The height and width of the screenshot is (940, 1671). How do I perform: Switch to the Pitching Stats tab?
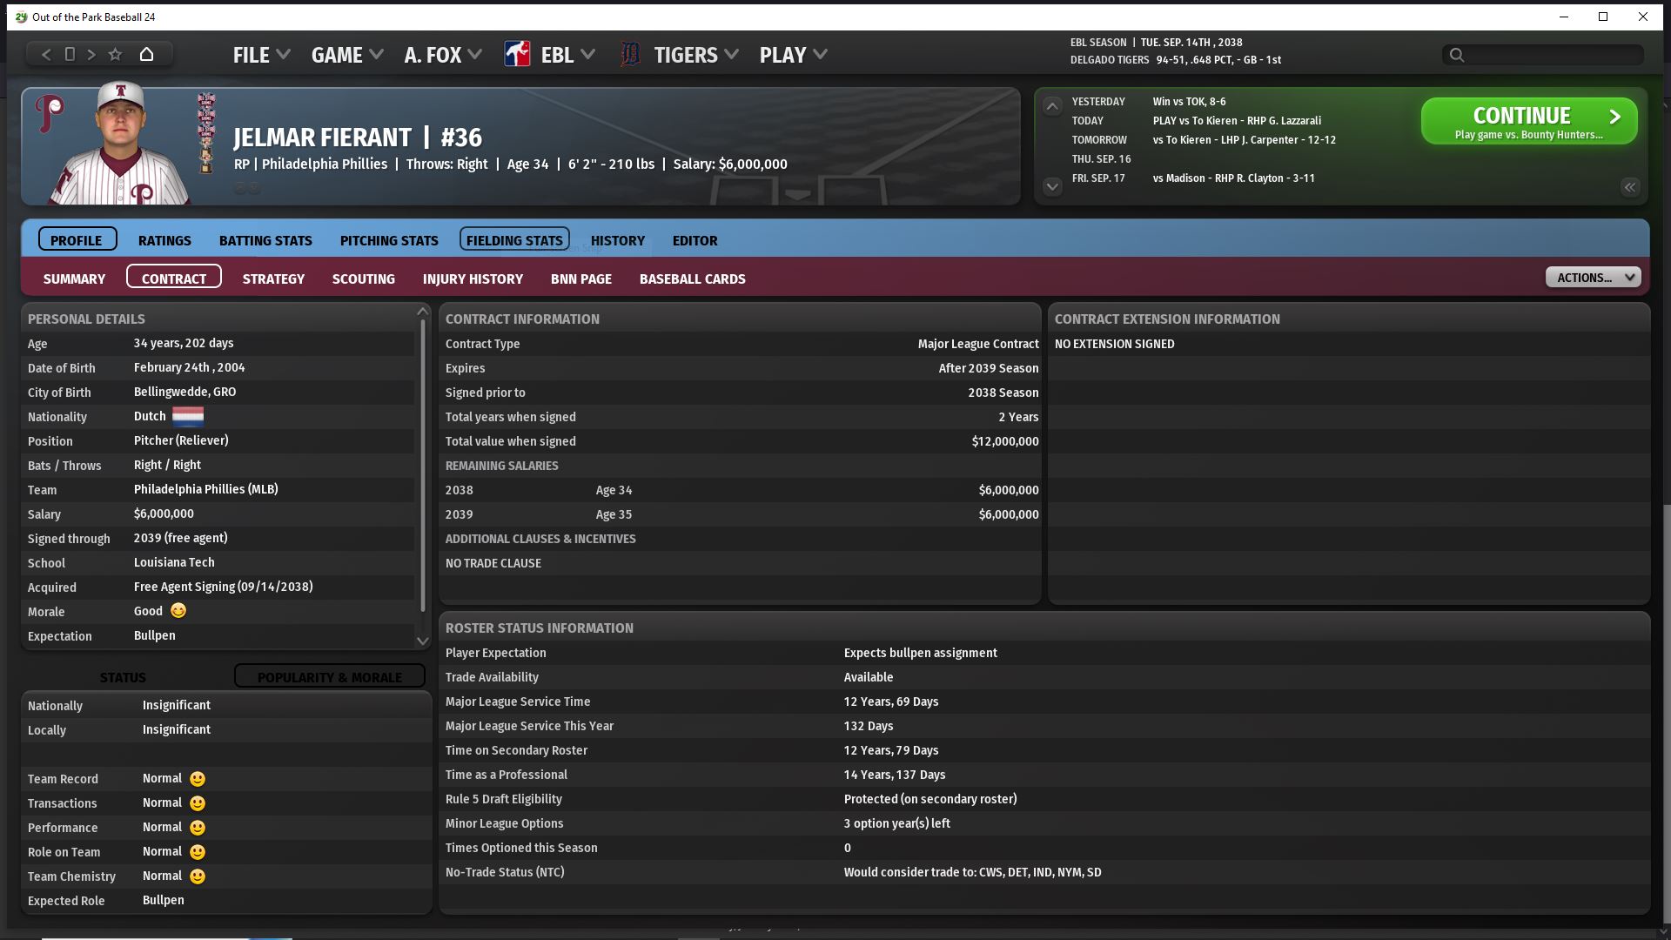tap(389, 240)
